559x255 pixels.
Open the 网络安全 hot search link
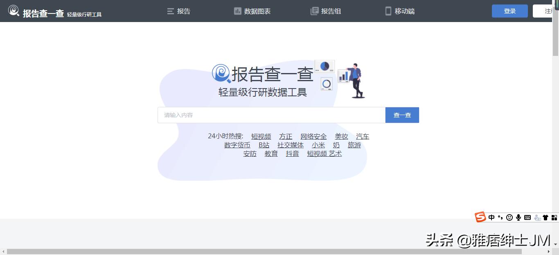point(313,136)
